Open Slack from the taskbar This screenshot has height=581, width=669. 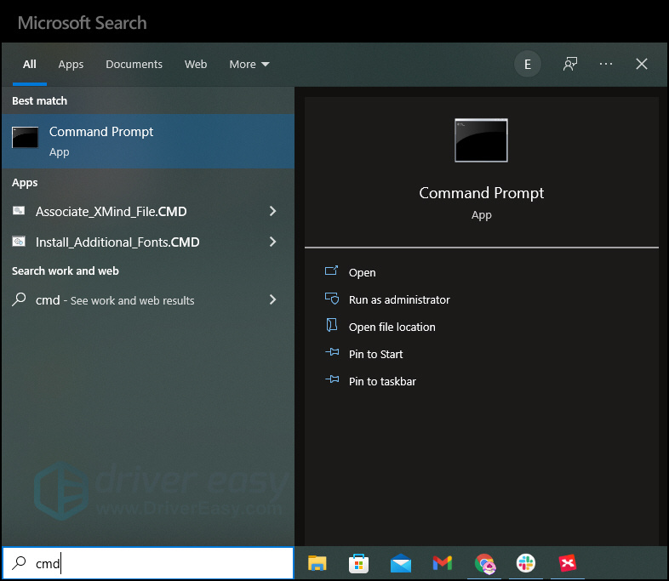526,563
